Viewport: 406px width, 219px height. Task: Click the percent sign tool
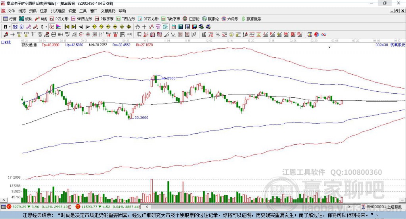pyautogui.click(x=218, y=35)
